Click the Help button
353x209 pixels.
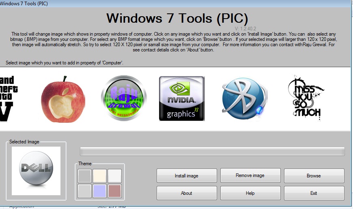coord(250,193)
